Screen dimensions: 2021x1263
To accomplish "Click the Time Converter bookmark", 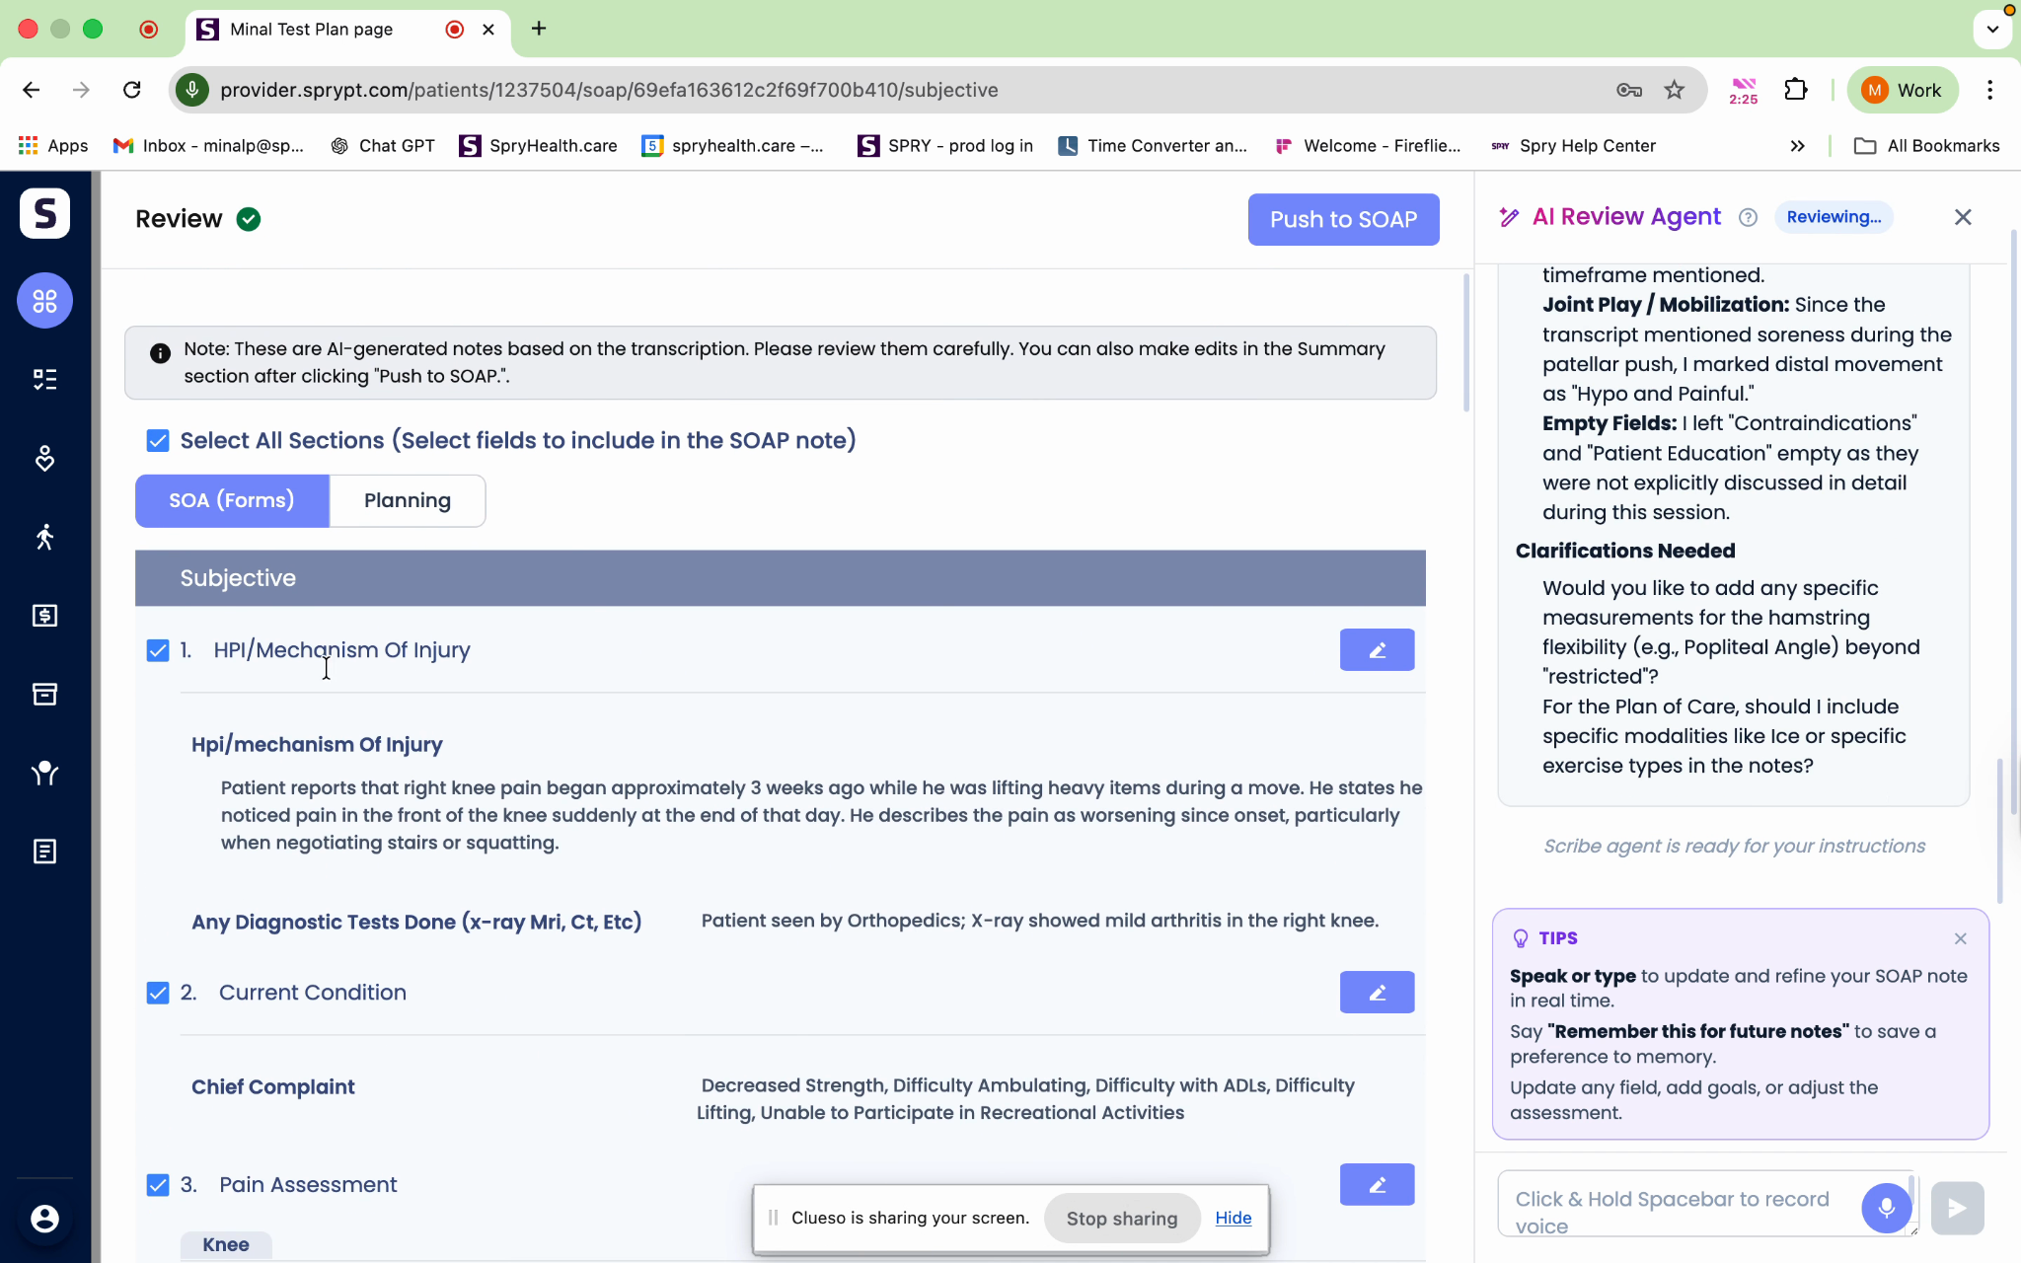I will pyautogui.click(x=1153, y=146).
